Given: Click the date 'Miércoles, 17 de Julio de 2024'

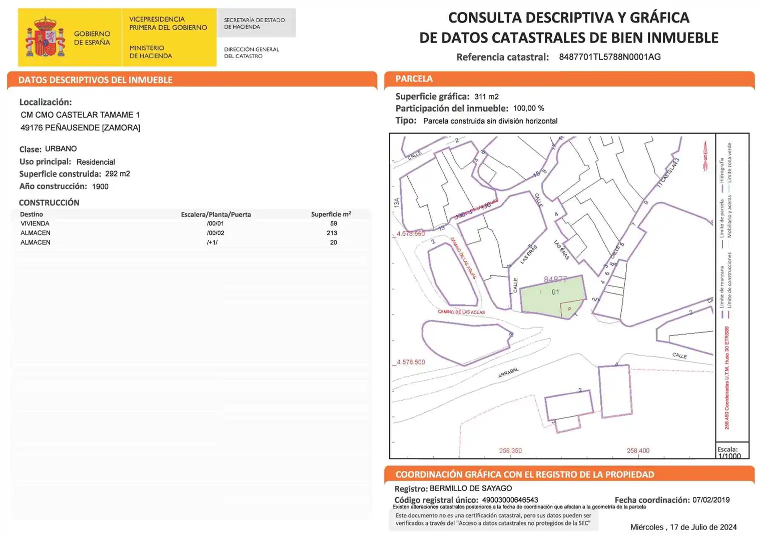Looking at the screenshot, I should tap(683, 527).
